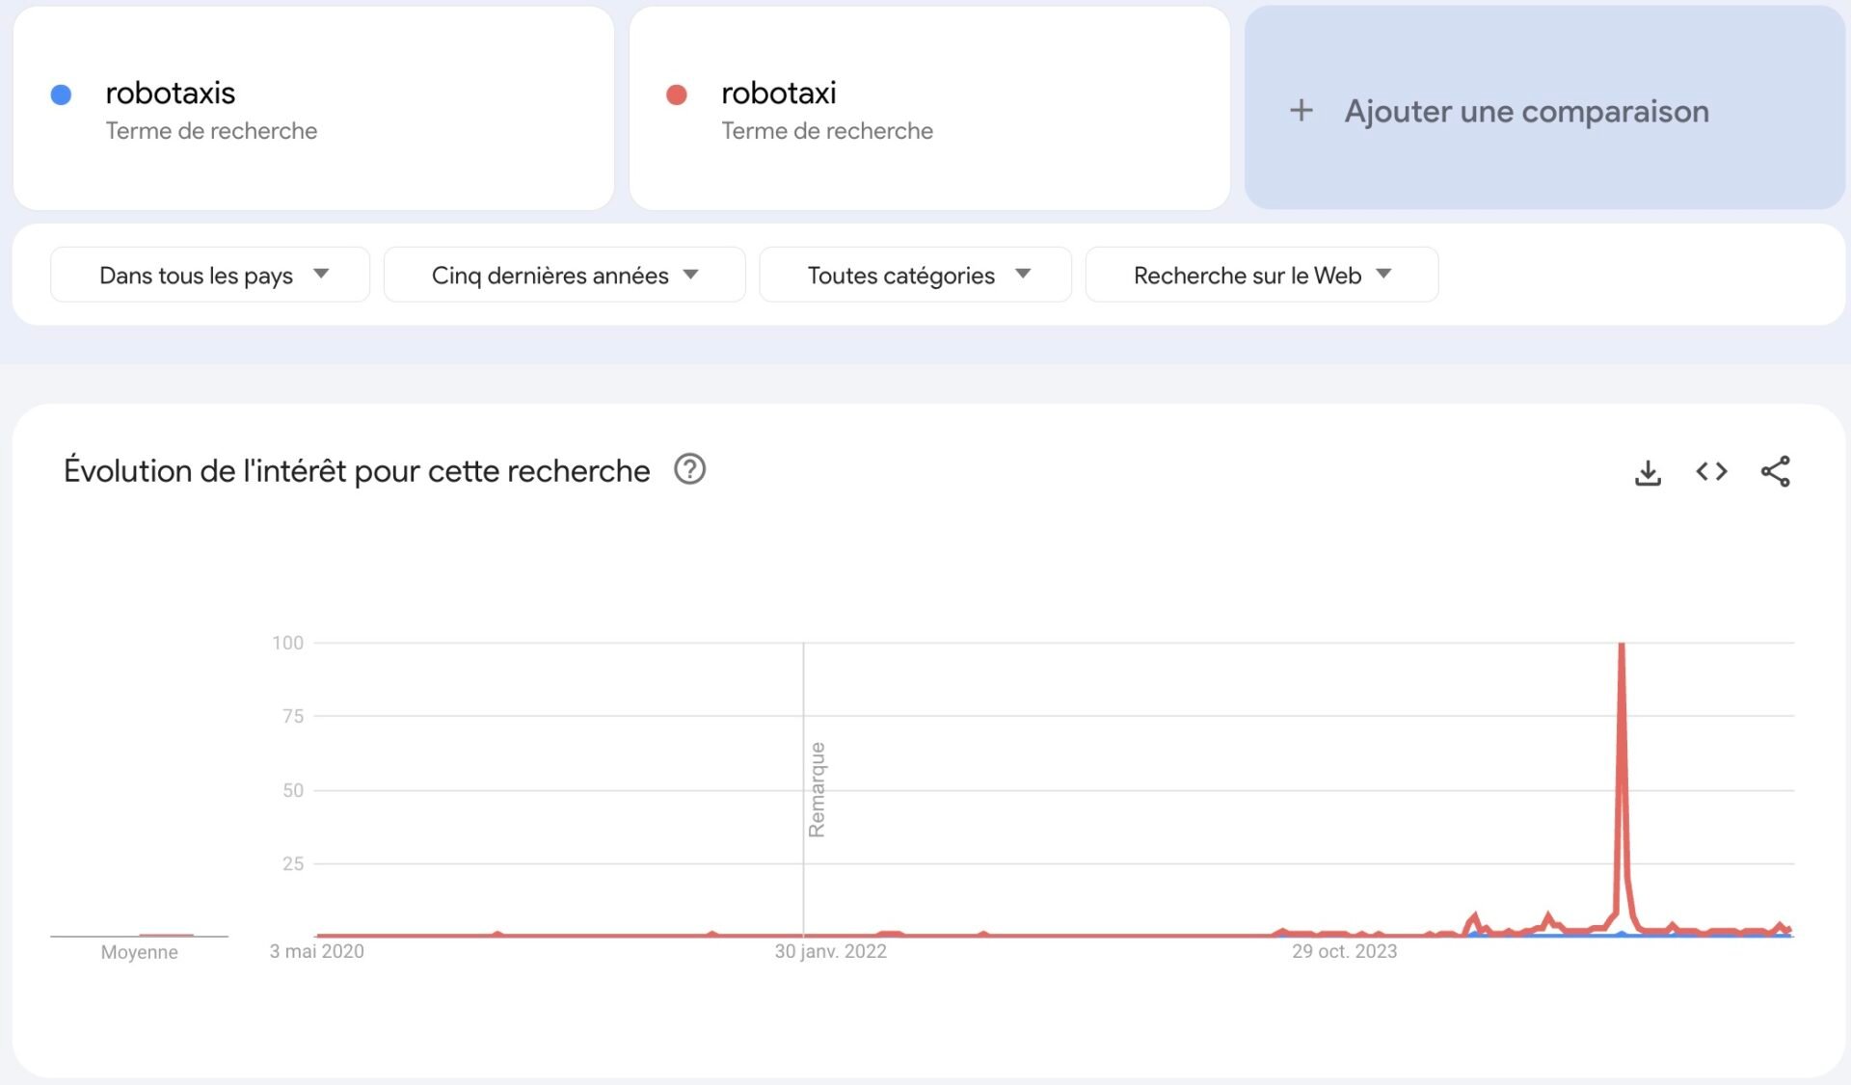Click the share chart icon
The width and height of the screenshot is (1851, 1085).
[1775, 472]
